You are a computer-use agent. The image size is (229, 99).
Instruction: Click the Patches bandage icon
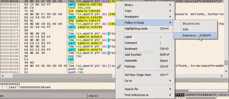pyautogui.click(x=119, y=66)
